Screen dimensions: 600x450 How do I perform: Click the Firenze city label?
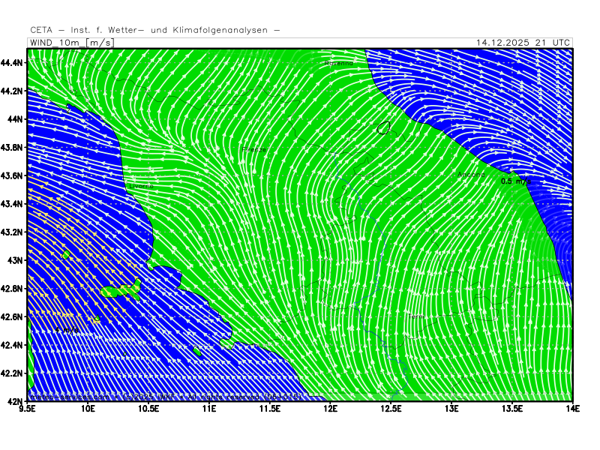point(253,150)
